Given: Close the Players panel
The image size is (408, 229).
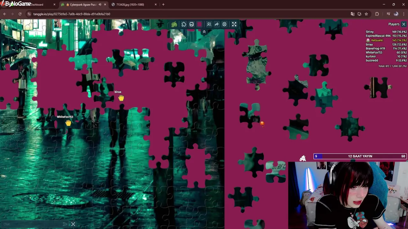Looking at the screenshot, I should pos(404,24).
